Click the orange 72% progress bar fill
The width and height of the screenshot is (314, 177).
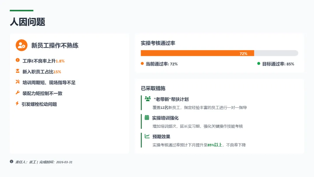tap(197, 53)
